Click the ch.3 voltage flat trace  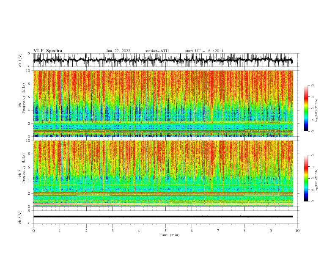pyautogui.click(x=163, y=217)
